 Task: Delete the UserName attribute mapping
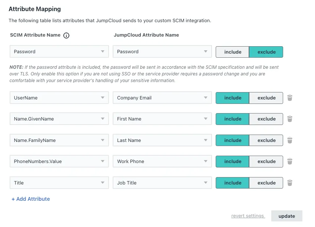[290, 98]
